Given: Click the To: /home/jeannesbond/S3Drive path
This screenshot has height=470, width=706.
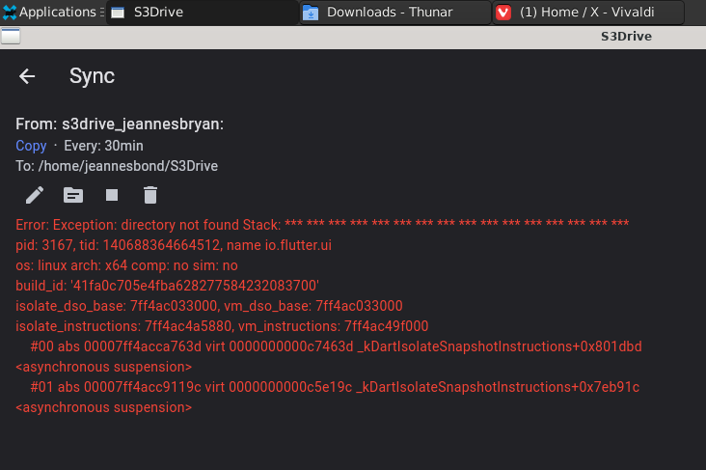Looking at the screenshot, I should (117, 166).
